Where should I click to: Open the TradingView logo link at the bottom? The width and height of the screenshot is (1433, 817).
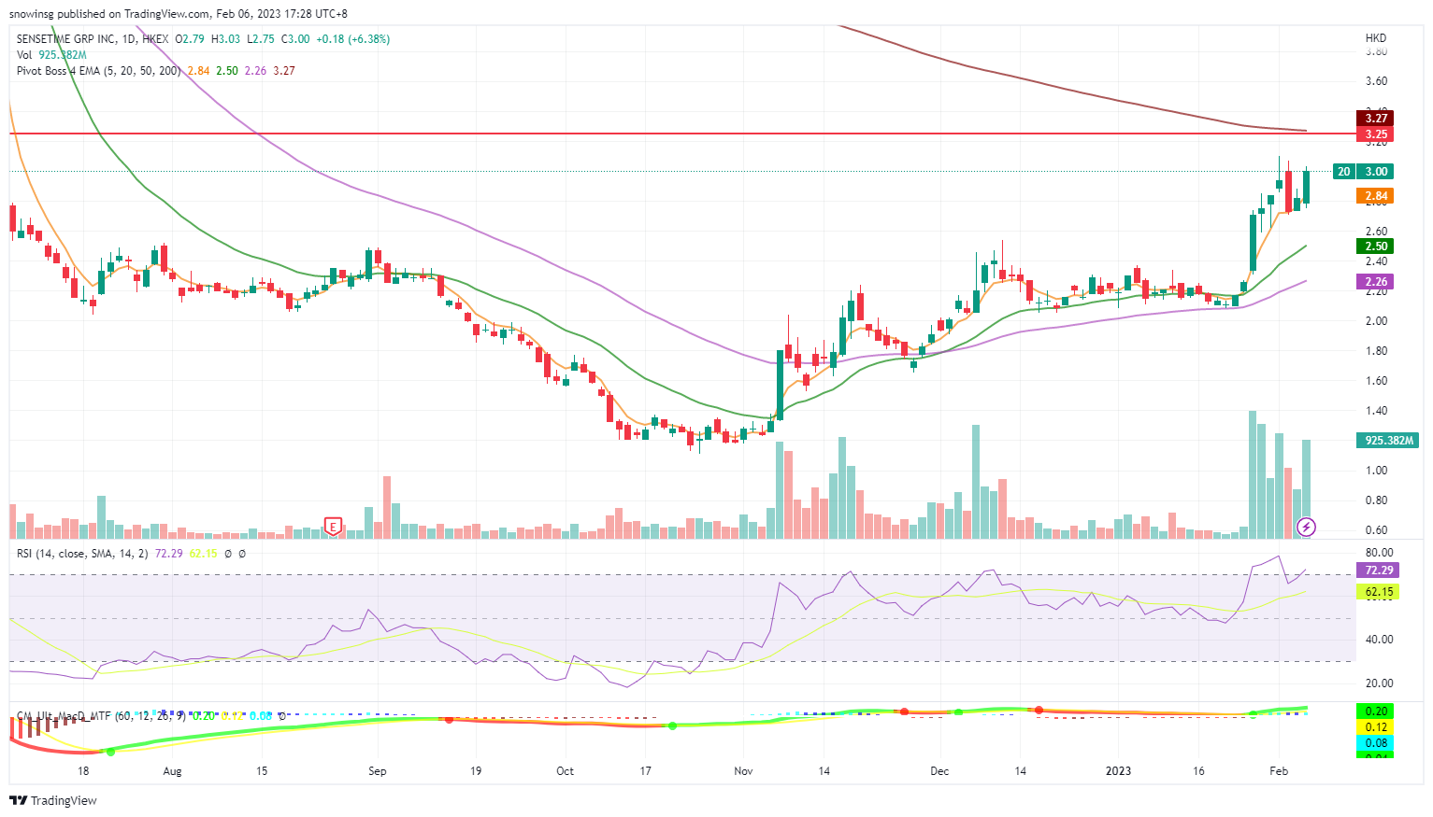coord(53,800)
